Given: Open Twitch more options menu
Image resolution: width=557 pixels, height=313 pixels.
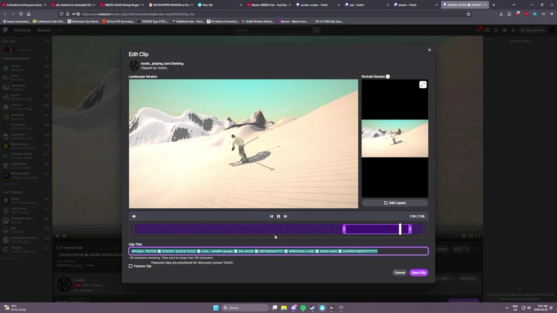Looking at the screenshot, I should [x=59, y=30].
